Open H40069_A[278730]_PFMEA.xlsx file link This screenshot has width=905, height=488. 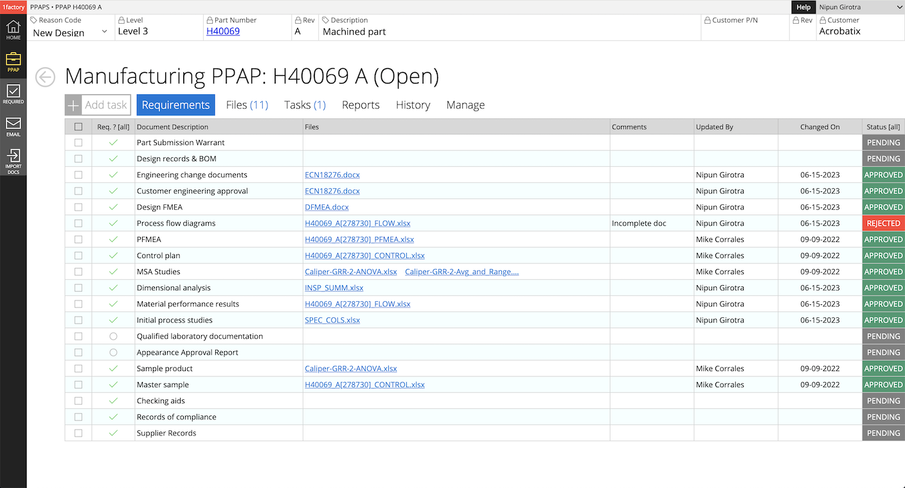point(359,240)
